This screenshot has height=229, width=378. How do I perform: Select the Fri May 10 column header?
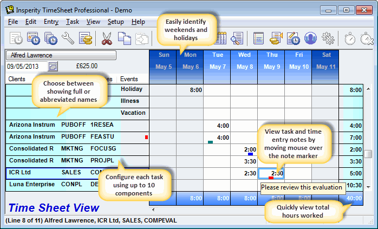(298, 67)
